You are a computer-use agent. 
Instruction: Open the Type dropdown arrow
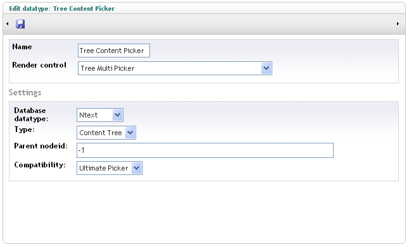pos(130,133)
